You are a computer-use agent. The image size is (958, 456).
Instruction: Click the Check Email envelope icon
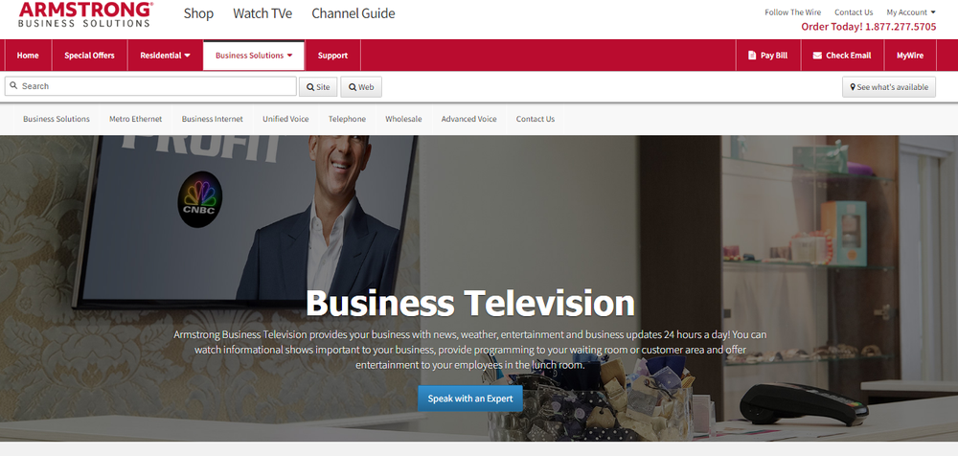817,56
